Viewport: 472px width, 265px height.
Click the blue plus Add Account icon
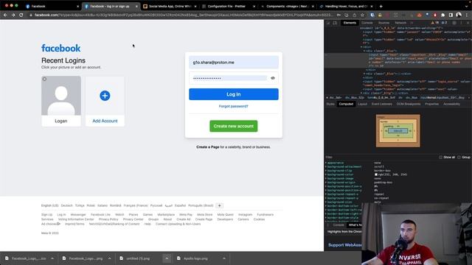(x=105, y=96)
